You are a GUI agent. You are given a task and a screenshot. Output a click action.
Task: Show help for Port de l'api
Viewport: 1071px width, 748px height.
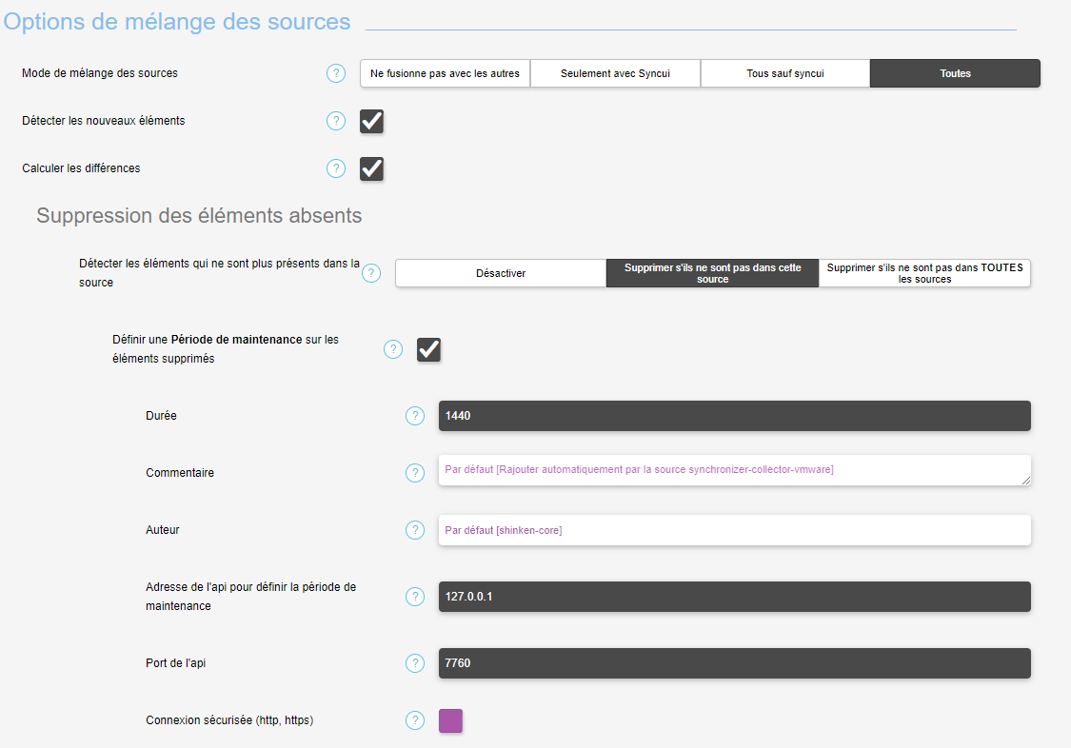415,663
